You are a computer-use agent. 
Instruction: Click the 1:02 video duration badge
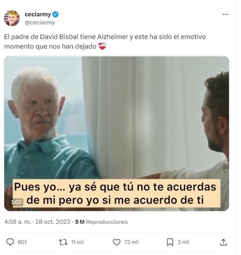16,202
